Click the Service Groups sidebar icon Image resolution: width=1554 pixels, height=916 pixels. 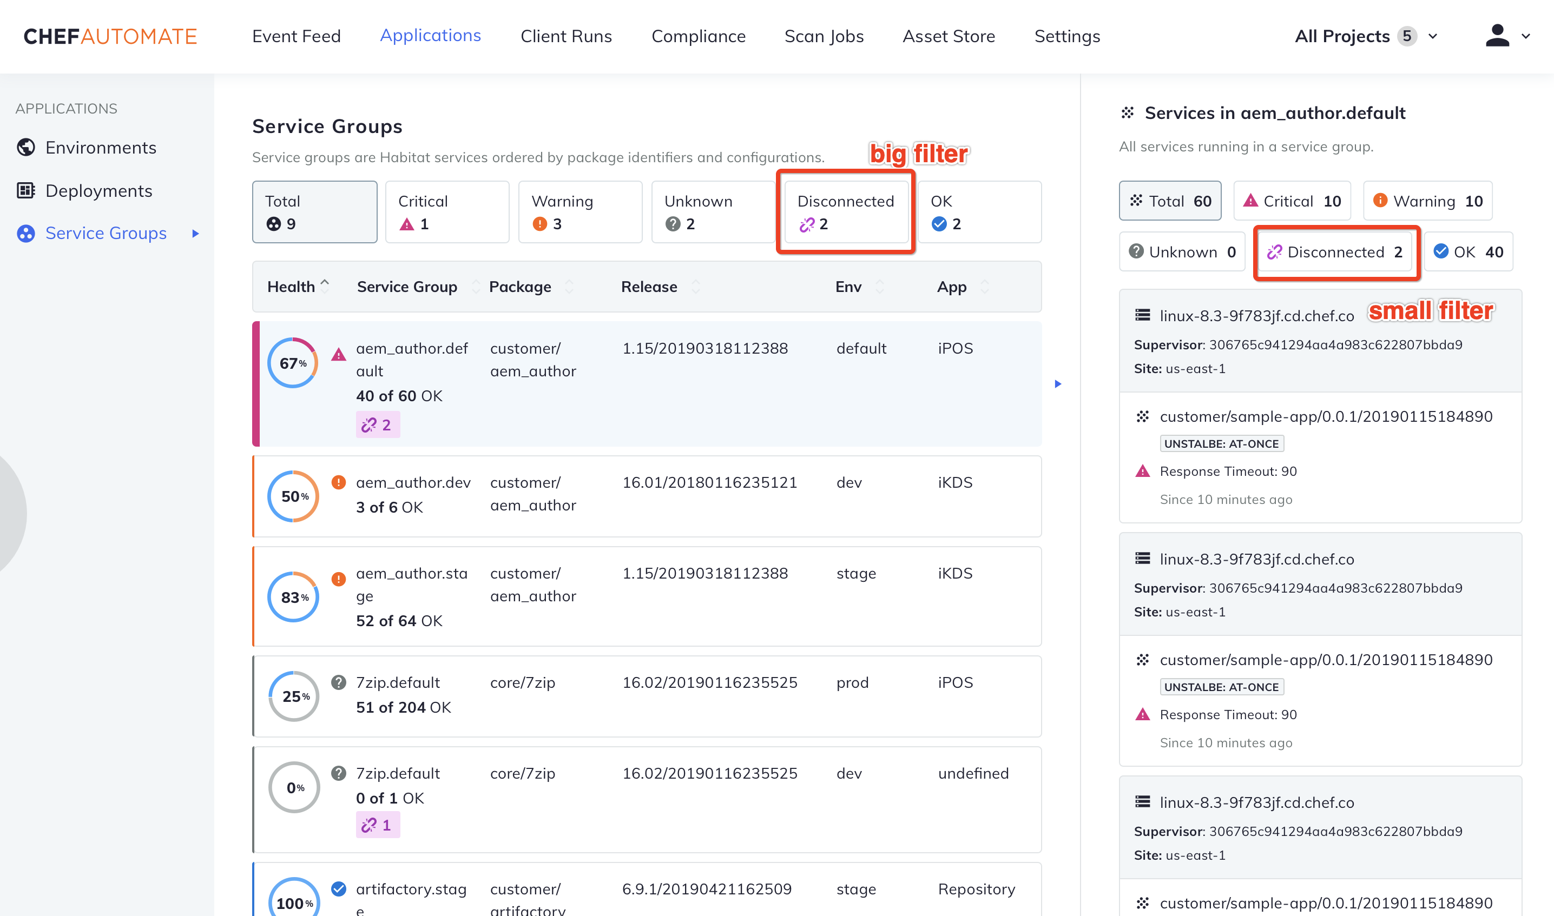(x=25, y=233)
